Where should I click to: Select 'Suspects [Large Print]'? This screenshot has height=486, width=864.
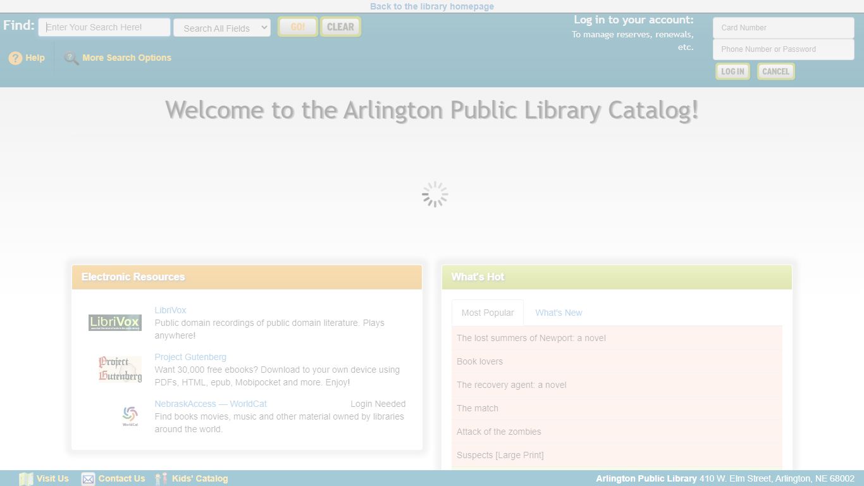617,455
